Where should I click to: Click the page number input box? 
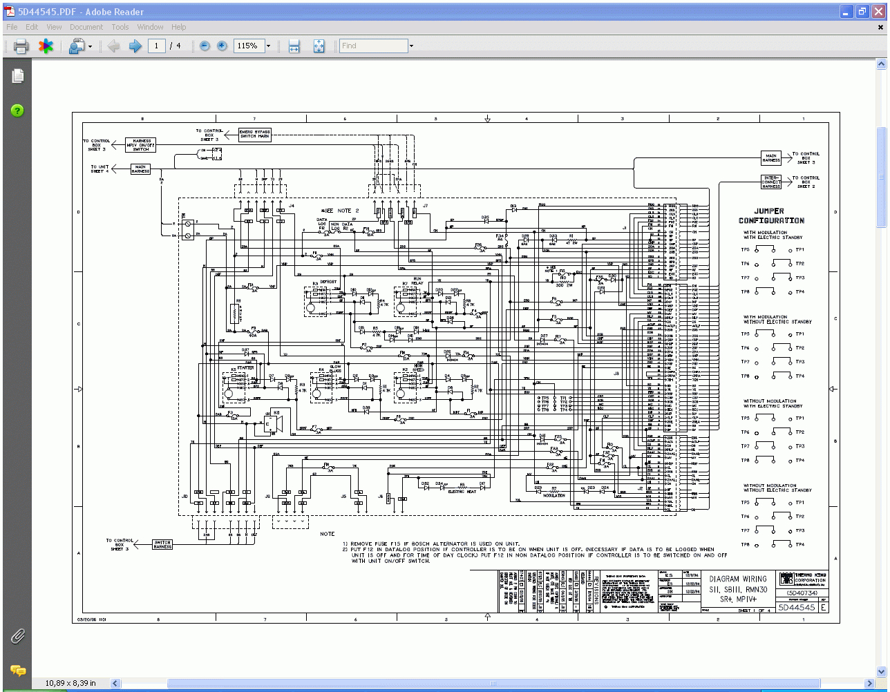(x=157, y=46)
